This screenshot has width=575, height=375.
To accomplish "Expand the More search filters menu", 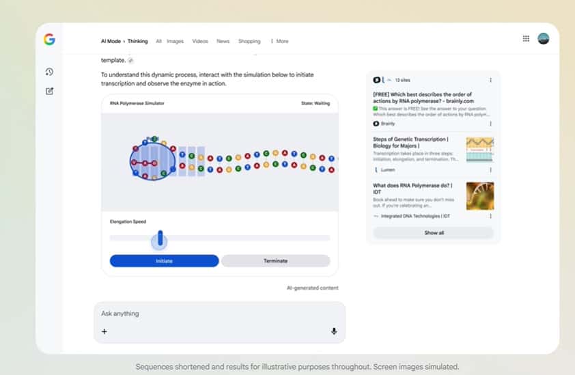I will pos(279,41).
